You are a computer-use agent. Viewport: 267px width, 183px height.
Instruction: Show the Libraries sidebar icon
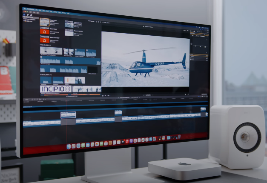point(24,14)
